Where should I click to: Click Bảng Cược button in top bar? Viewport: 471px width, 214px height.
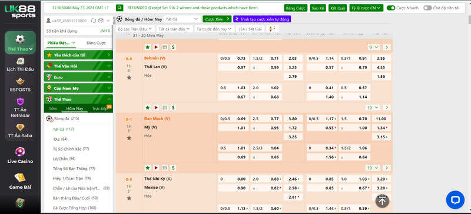point(296,8)
